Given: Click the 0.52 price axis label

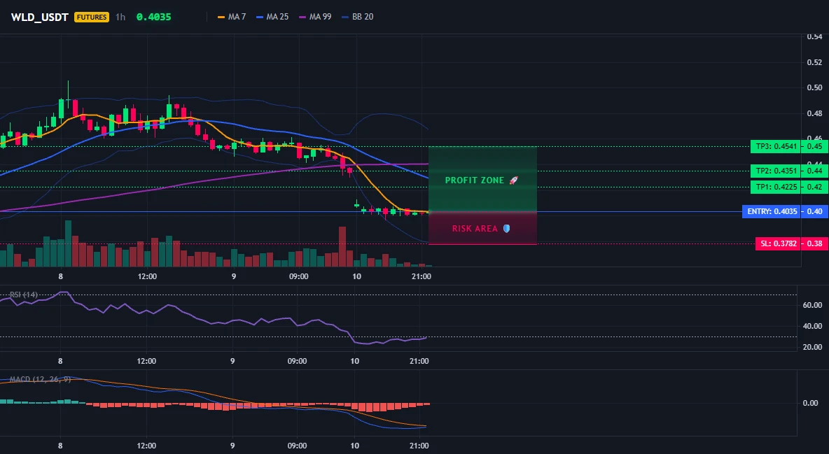Looking at the screenshot, I should pyautogui.click(x=815, y=62).
